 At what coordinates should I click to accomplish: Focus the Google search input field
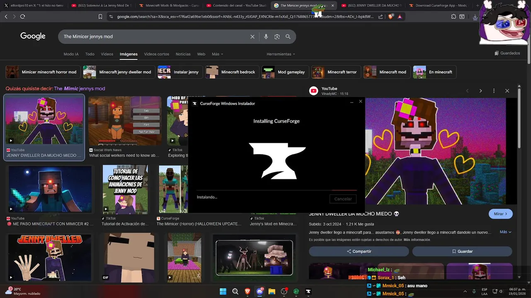point(153,36)
